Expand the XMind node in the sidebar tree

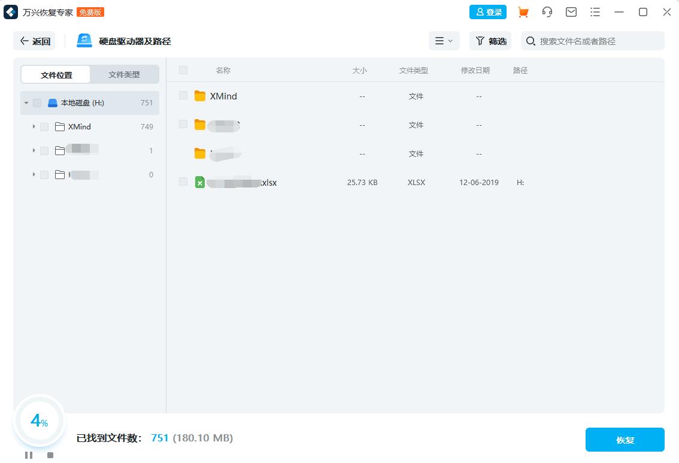point(34,126)
